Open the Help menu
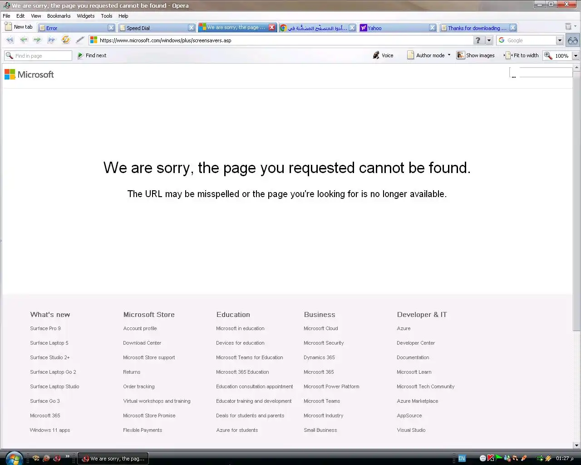Screen dimensions: 581x465 click(123, 16)
